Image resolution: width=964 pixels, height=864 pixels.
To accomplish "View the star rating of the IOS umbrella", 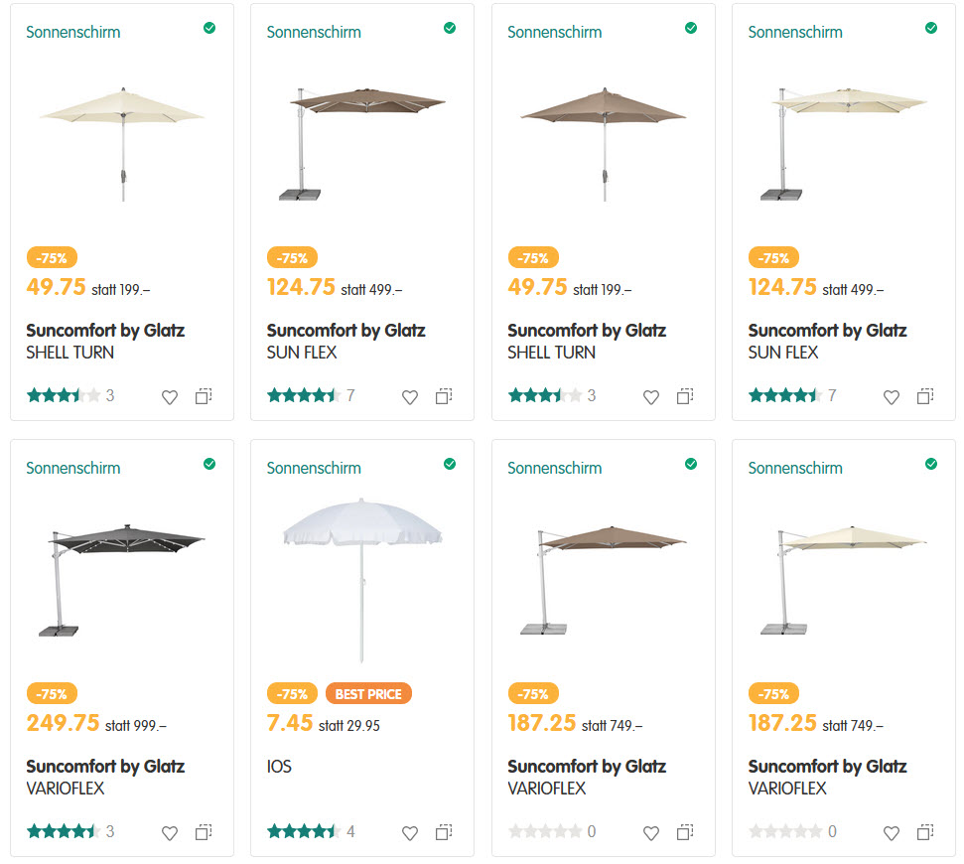I will coord(303,832).
